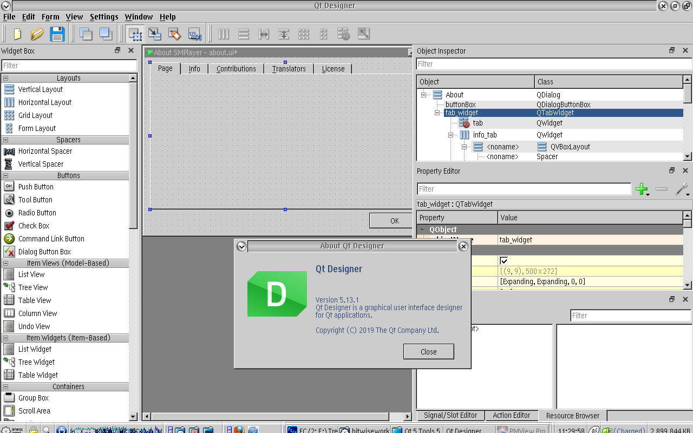Float the Resource Browser panel

pos(672,299)
